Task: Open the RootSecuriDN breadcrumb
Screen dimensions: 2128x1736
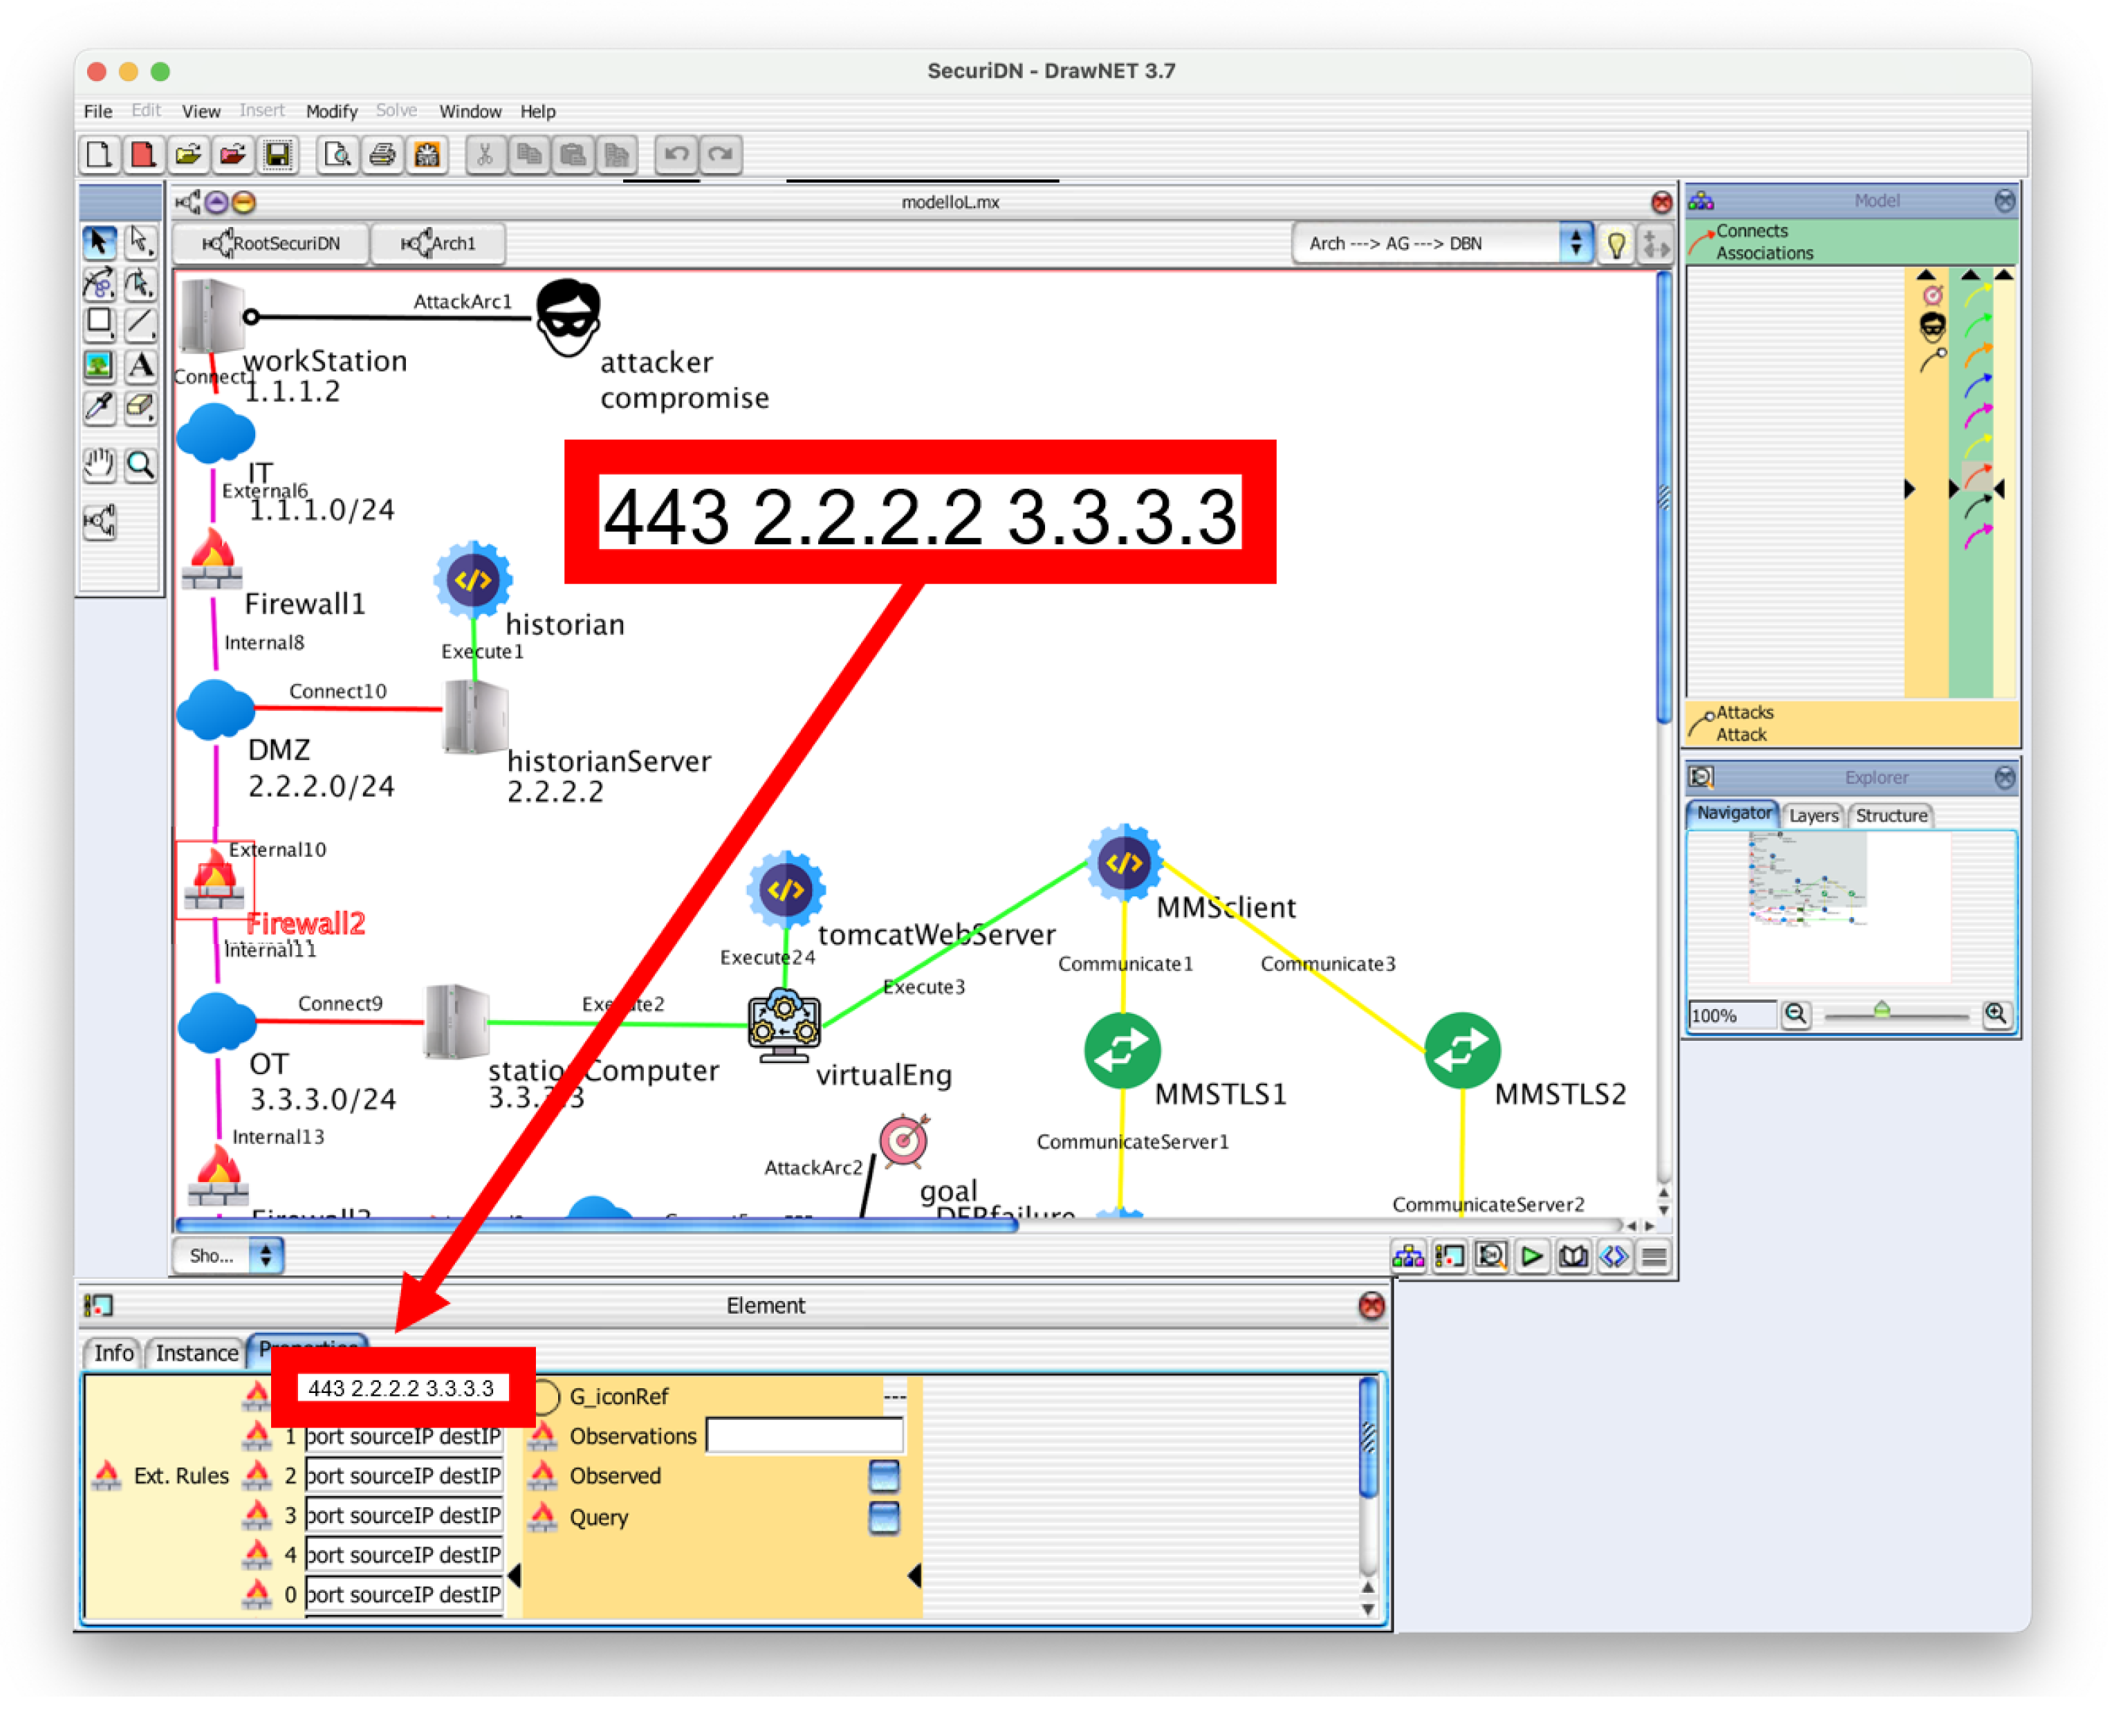Action: [272, 245]
